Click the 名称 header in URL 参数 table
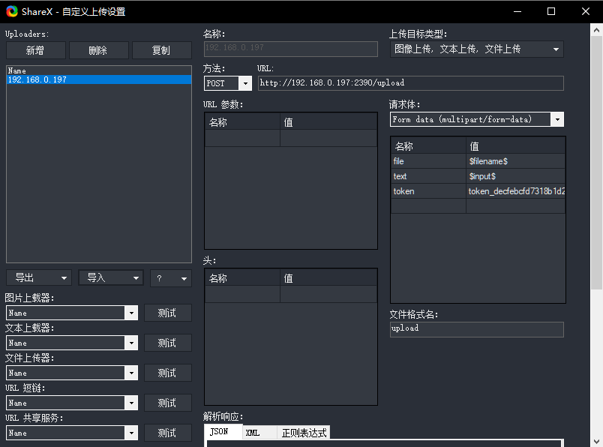 click(242, 122)
